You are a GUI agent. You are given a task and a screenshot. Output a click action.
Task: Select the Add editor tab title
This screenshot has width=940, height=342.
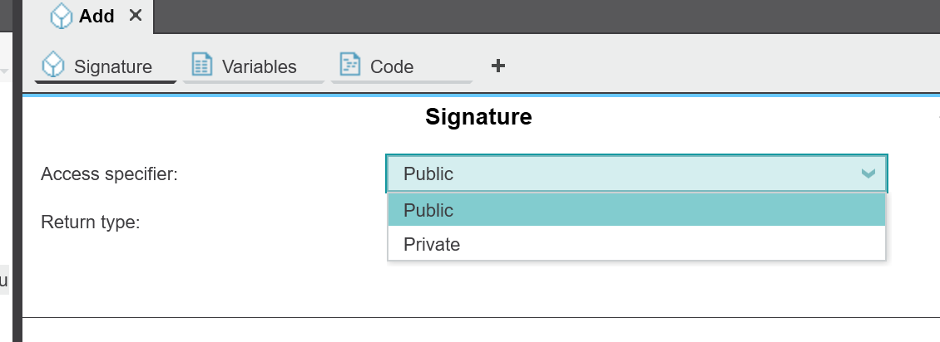tap(96, 16)
